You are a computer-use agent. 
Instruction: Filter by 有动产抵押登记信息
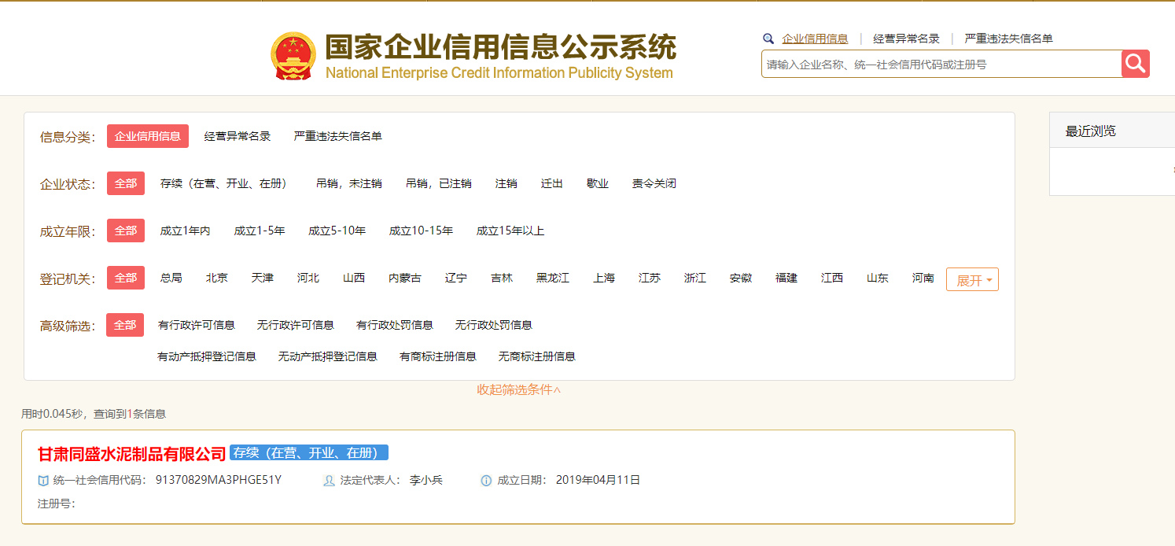pos(207,356)
